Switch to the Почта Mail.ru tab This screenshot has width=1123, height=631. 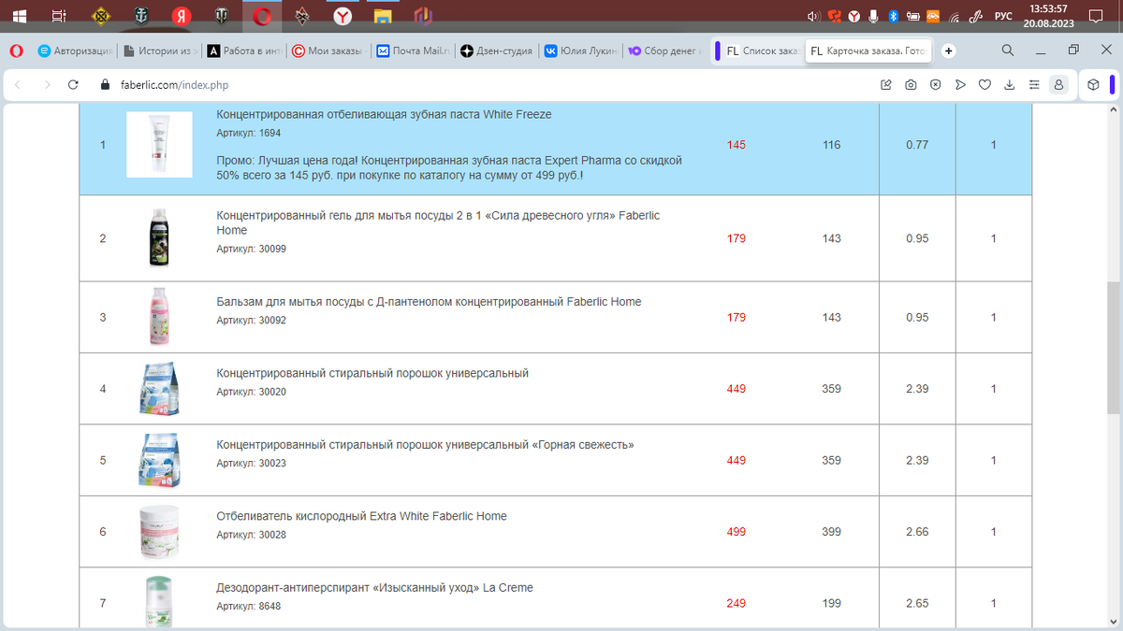[412, 51]
